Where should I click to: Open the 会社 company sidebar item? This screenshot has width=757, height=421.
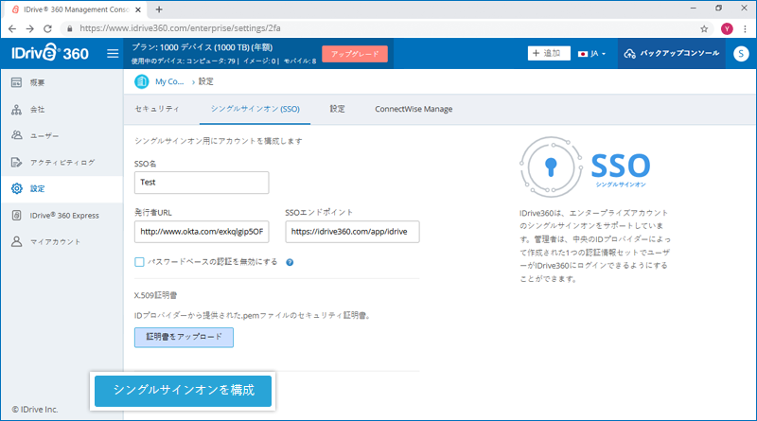coord(62,110)
